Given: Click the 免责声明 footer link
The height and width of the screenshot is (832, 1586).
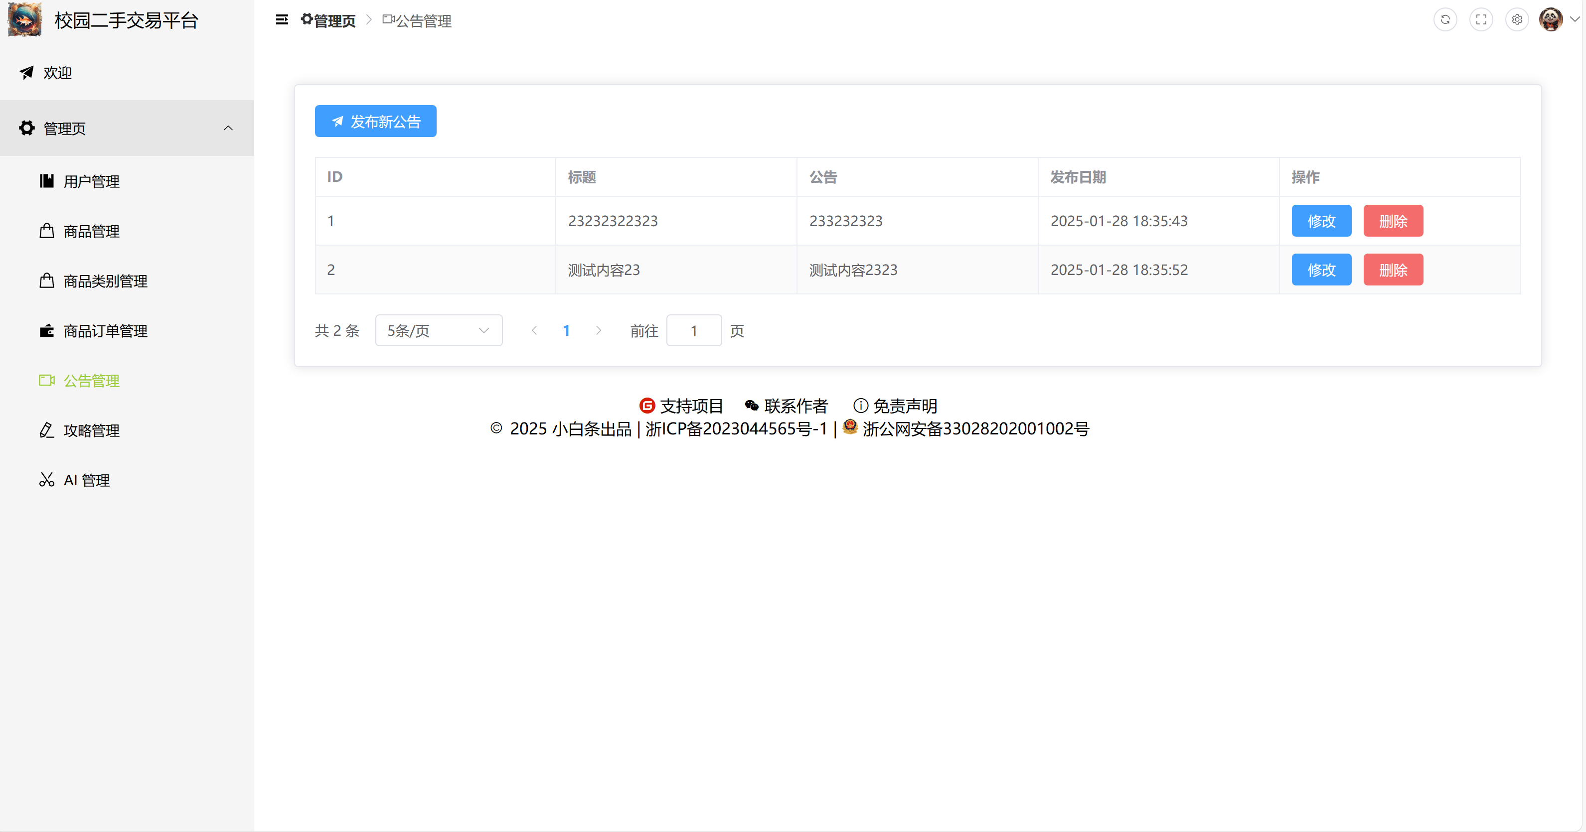Looking at the screenshot, I should [x=905, y=406].
